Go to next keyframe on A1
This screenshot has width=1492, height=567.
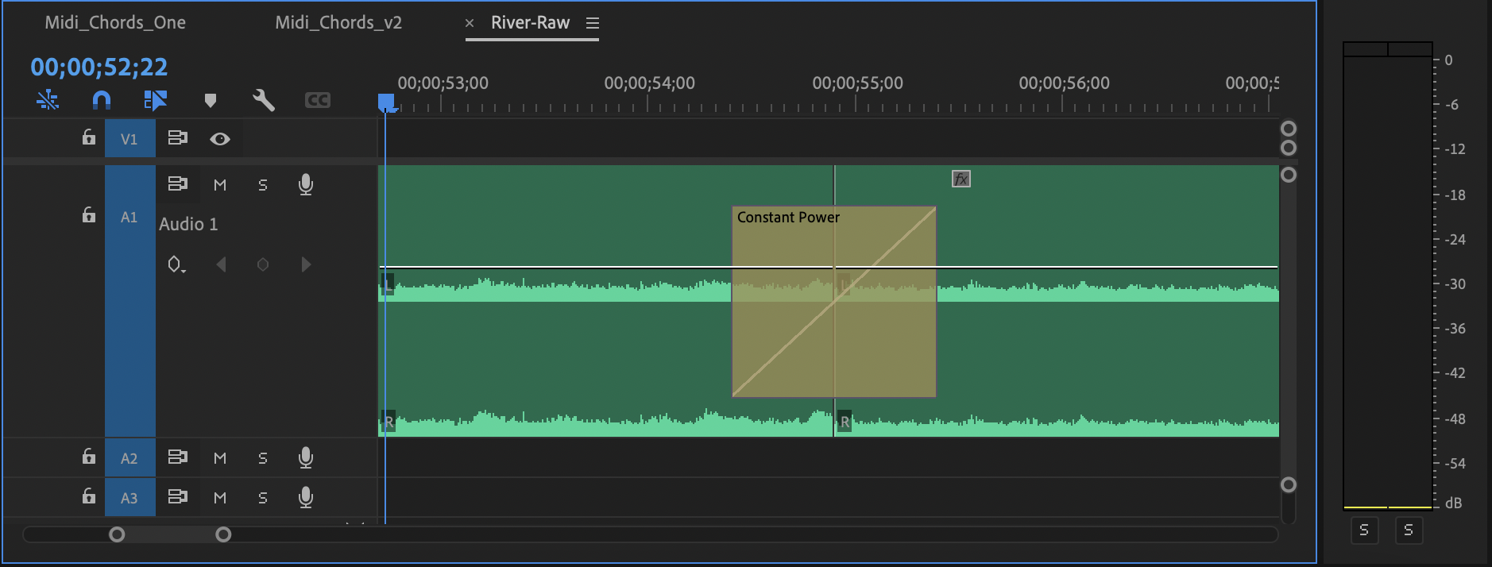[306, 264]
